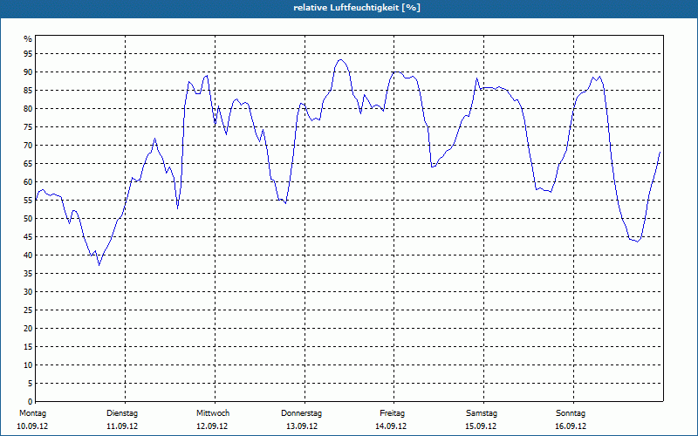Select the 'Mittwoch' day label
This screenshot has height=436, width=698.
pos(213,413)
